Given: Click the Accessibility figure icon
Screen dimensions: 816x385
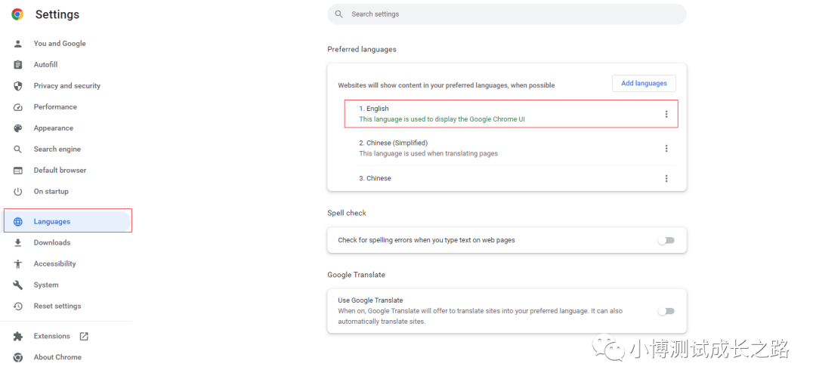Looking at the screenshot, I should click(18, 264).
